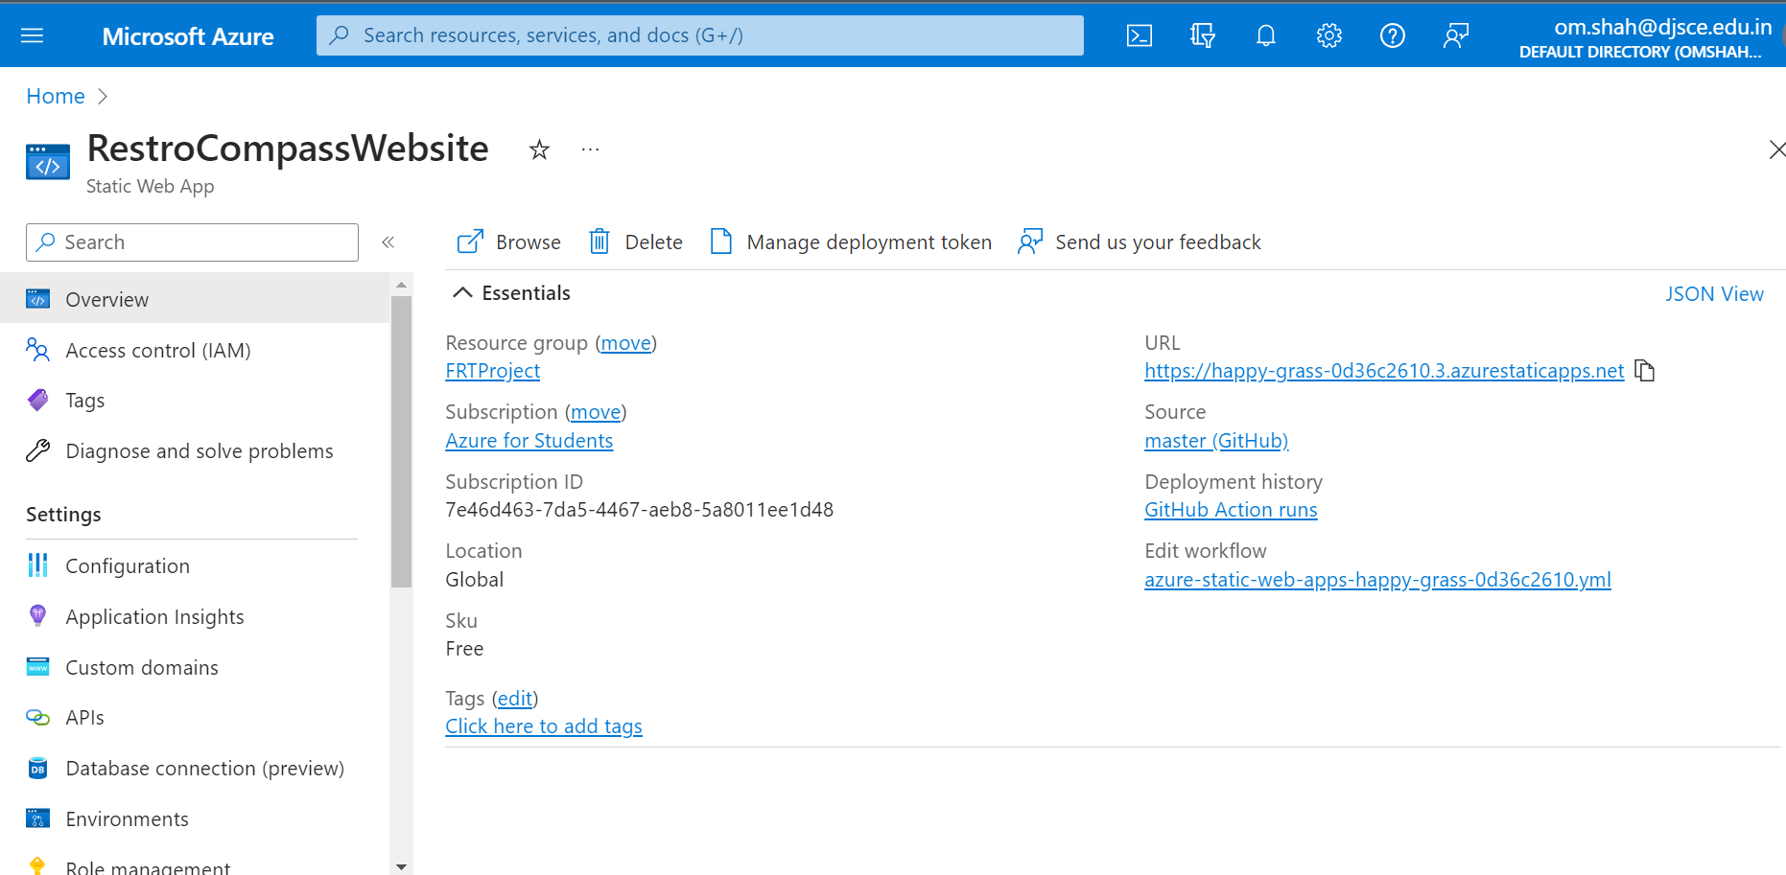The image size is (1786, 875).
Task: Open the portal settings gear icon
Action: pos(1328,35)
